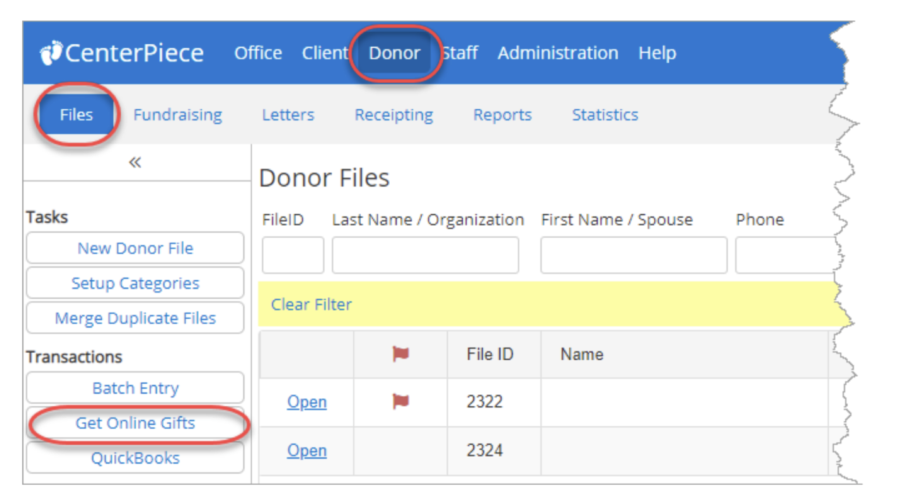Click the FileID filter input field

click(292, 255)
